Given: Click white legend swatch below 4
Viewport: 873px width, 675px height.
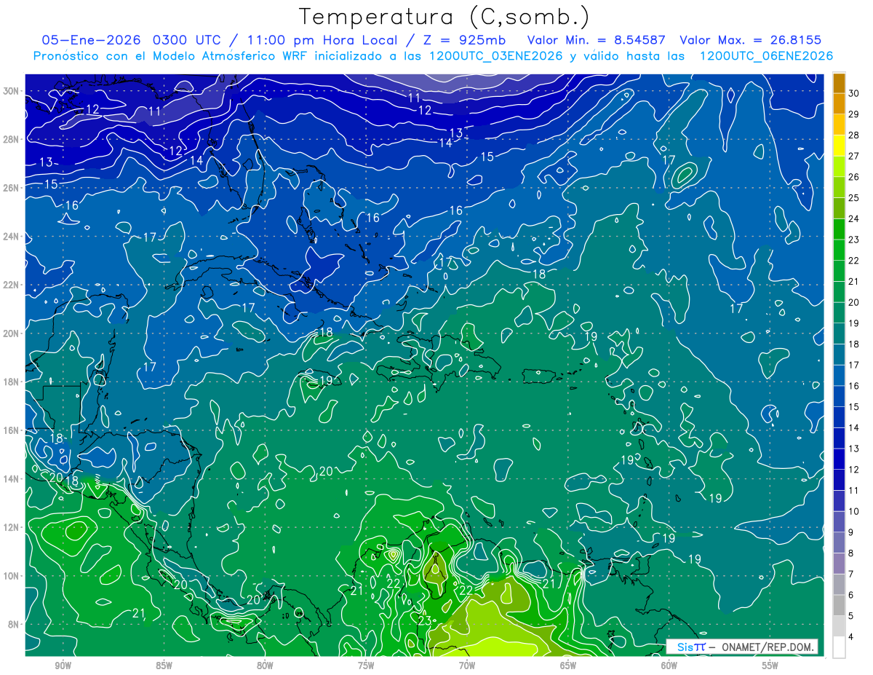Looking at the screenshot, I should [839, 647].
